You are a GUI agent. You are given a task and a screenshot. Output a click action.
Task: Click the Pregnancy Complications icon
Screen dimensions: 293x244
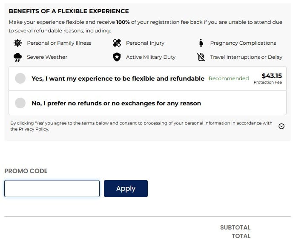point(201,43)
